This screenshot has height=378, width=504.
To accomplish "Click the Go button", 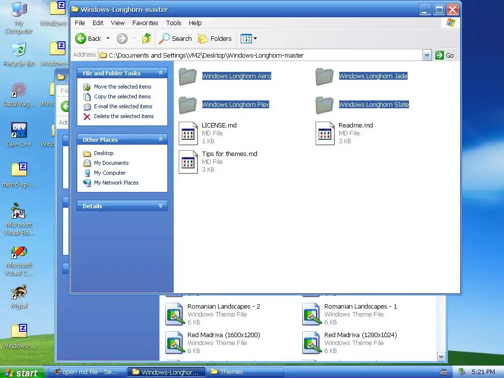I will 444,55.
